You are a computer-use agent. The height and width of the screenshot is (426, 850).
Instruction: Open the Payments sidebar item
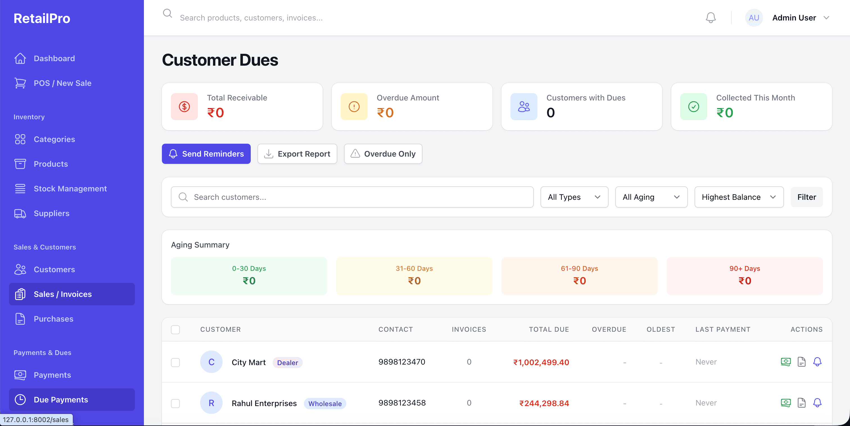pyautogui.click(x=52, y=375)
